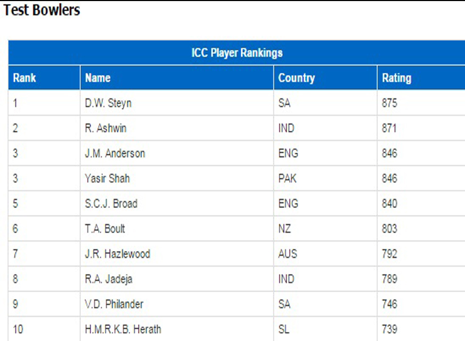
Task: Select D.W. Steyn player name
Action: 108,103
